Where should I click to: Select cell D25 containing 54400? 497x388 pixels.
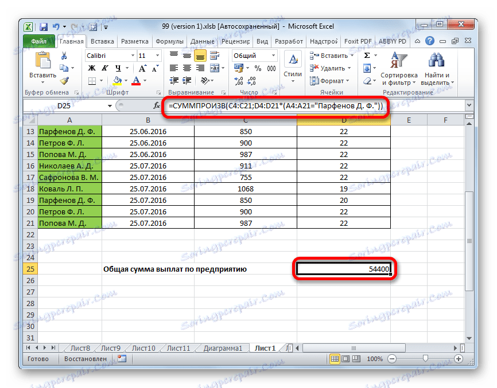[344, 269]
